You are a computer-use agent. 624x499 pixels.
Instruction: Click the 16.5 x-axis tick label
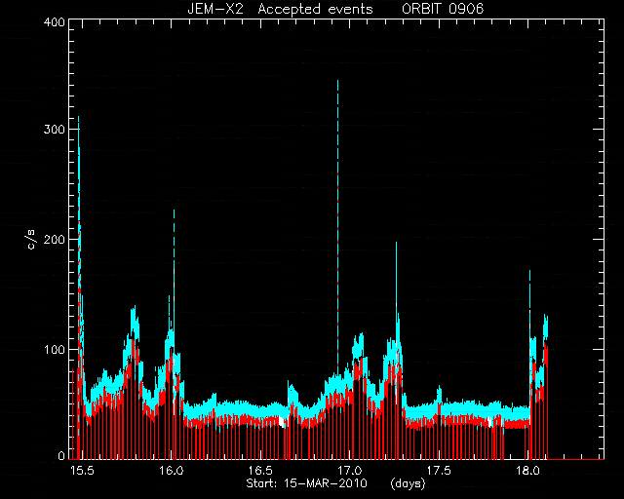click(x=260, y=471)
